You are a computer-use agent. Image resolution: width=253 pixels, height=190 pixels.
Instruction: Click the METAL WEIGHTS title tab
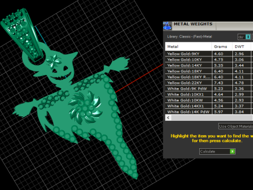[x=193, y=24]
